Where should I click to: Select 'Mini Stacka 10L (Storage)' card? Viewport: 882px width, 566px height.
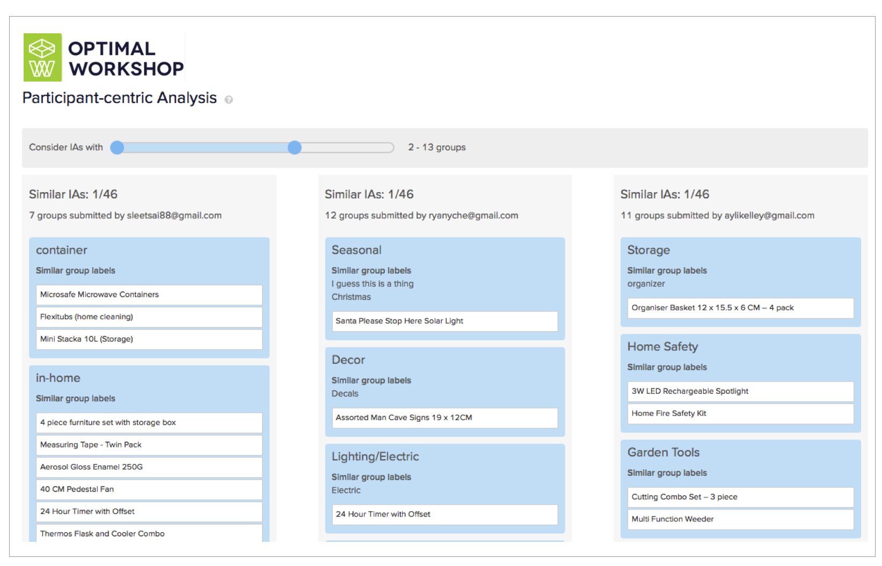[149, 339]
